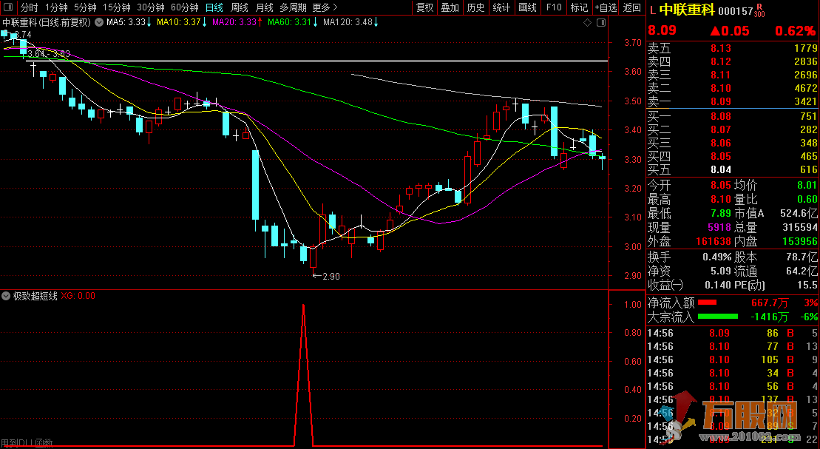Click chart title 中联重科(日线.前复权)

[47, 22]
